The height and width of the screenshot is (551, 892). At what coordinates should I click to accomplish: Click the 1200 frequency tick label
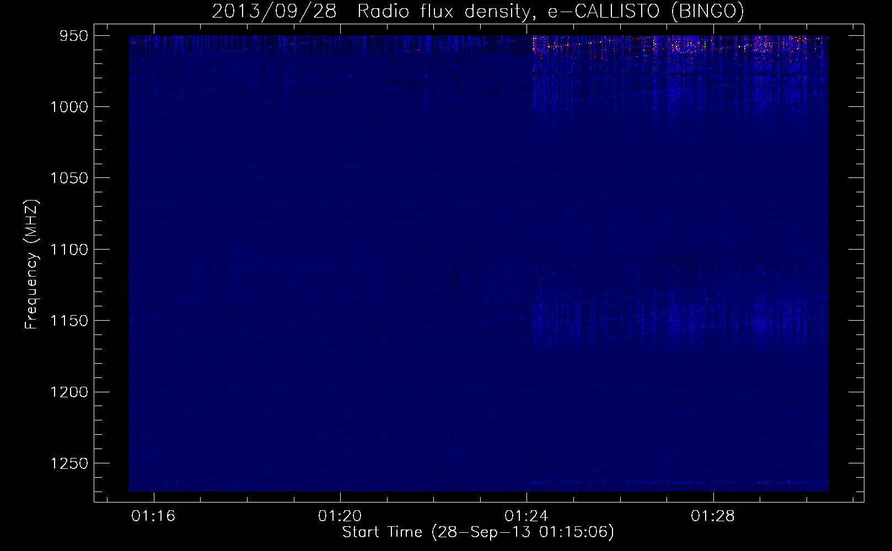pos(69,392)
